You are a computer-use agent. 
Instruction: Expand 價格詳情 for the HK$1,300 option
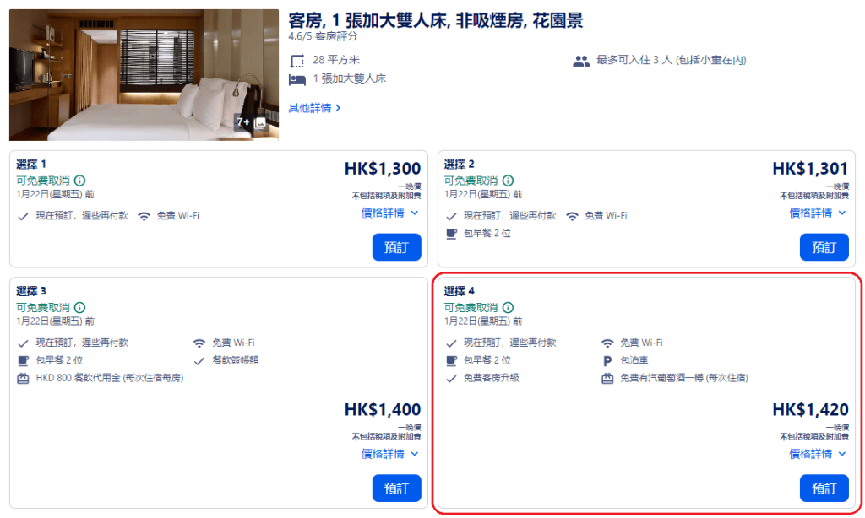(x=390, y=213)
